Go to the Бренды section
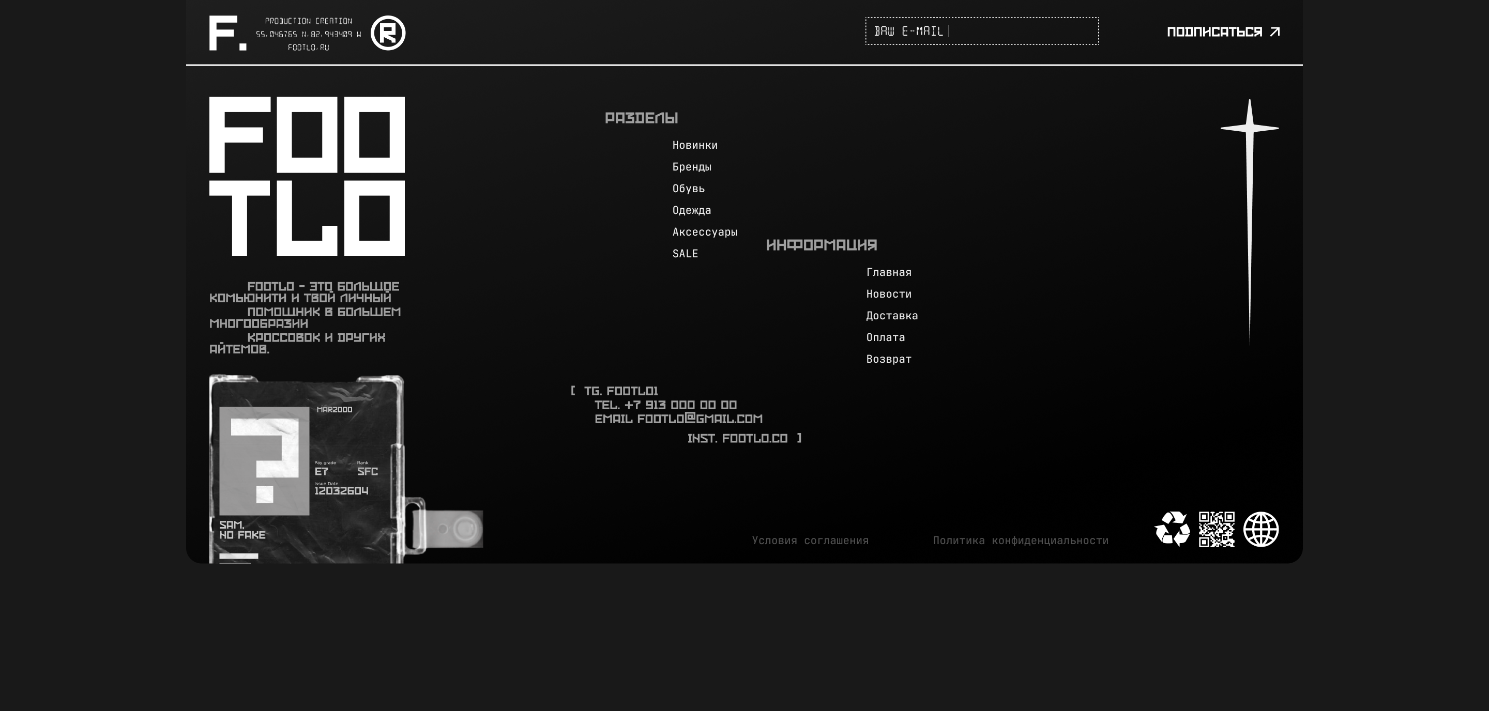Screen dimensions: 1489x711 click(691, 167)
